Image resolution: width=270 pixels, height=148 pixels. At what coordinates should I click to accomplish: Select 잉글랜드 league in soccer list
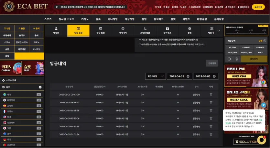(x=22, y=122)
